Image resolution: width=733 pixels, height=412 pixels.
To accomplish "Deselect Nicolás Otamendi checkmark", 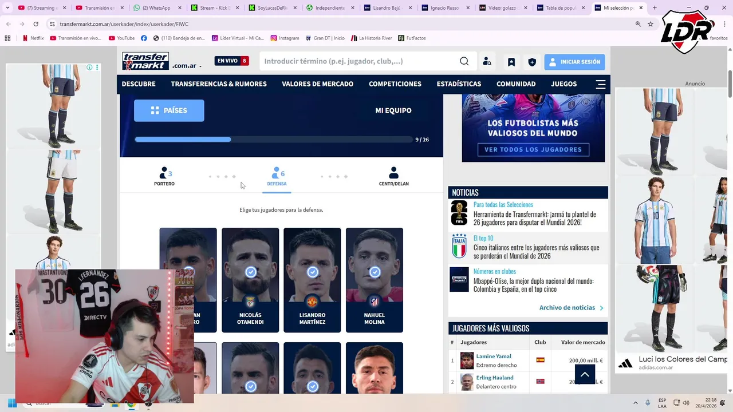I will (x=250, y=272).
